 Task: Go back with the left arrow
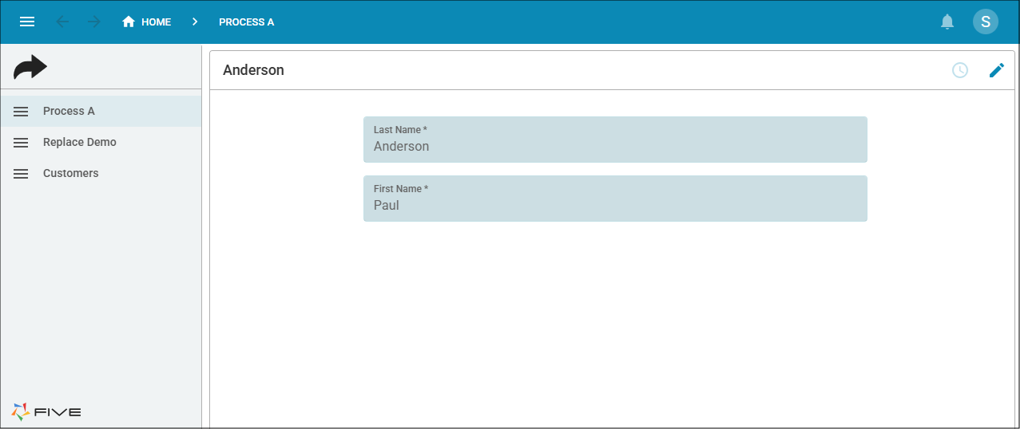pos(62,22)
